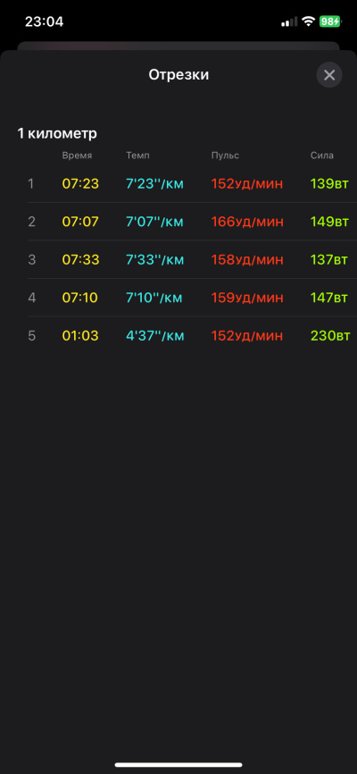Select segment 3 row number
This screenshot has width=357, height=774.
click(x=31, y=260)
